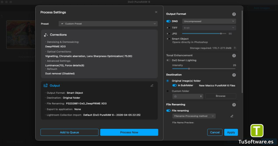This screenshot has width=278, height=146.
Task: Click Add to Queue button
Action: coord(69,132)
